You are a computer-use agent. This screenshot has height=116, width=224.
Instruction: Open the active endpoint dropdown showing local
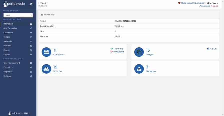pyautogui.click(x=18, y=15)
